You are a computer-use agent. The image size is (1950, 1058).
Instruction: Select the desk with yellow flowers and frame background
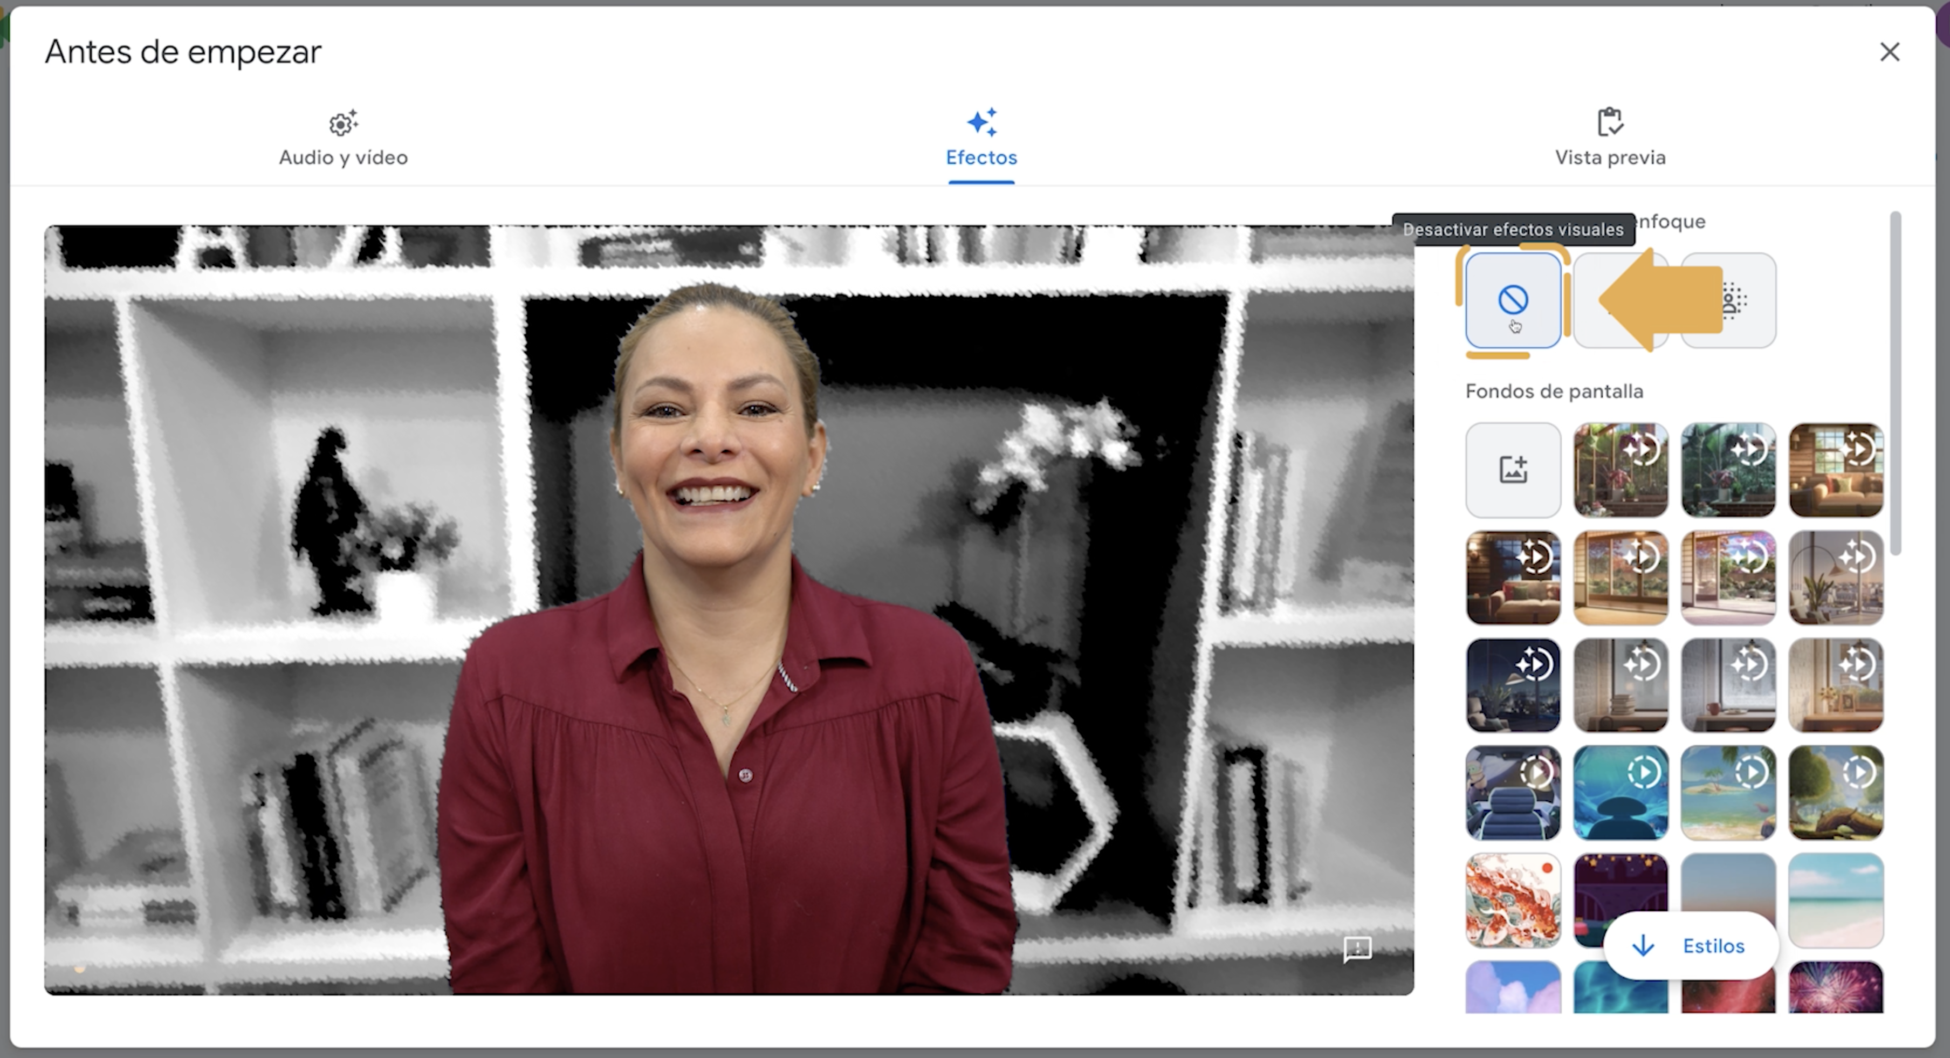(1836, 685)
